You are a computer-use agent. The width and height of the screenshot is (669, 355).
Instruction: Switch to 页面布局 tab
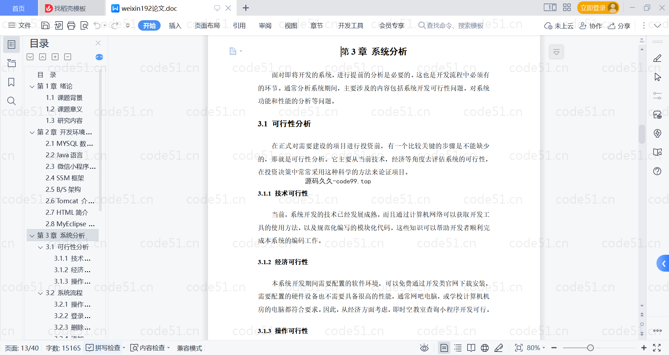(207, 25)
